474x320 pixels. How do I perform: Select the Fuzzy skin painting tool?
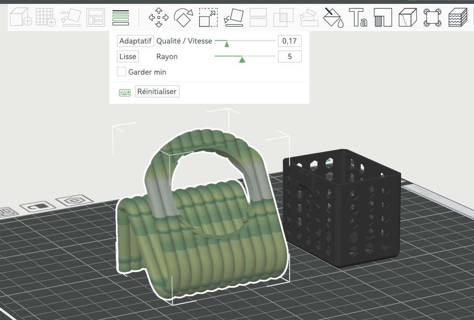pyautogui.click(x=458, y=17)
